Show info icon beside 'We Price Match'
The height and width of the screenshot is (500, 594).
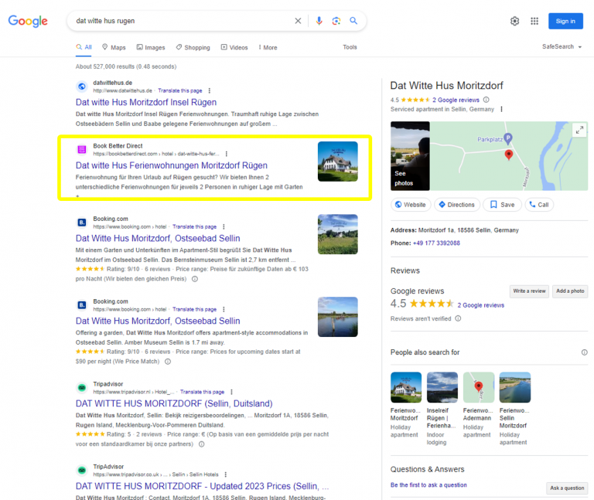[x=168, y=362]
